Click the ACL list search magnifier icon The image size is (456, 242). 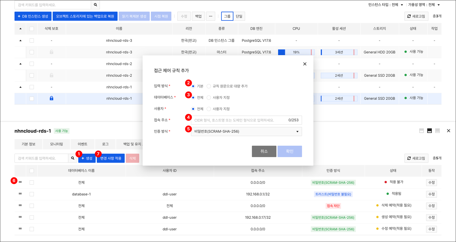(x=73, y=158)
